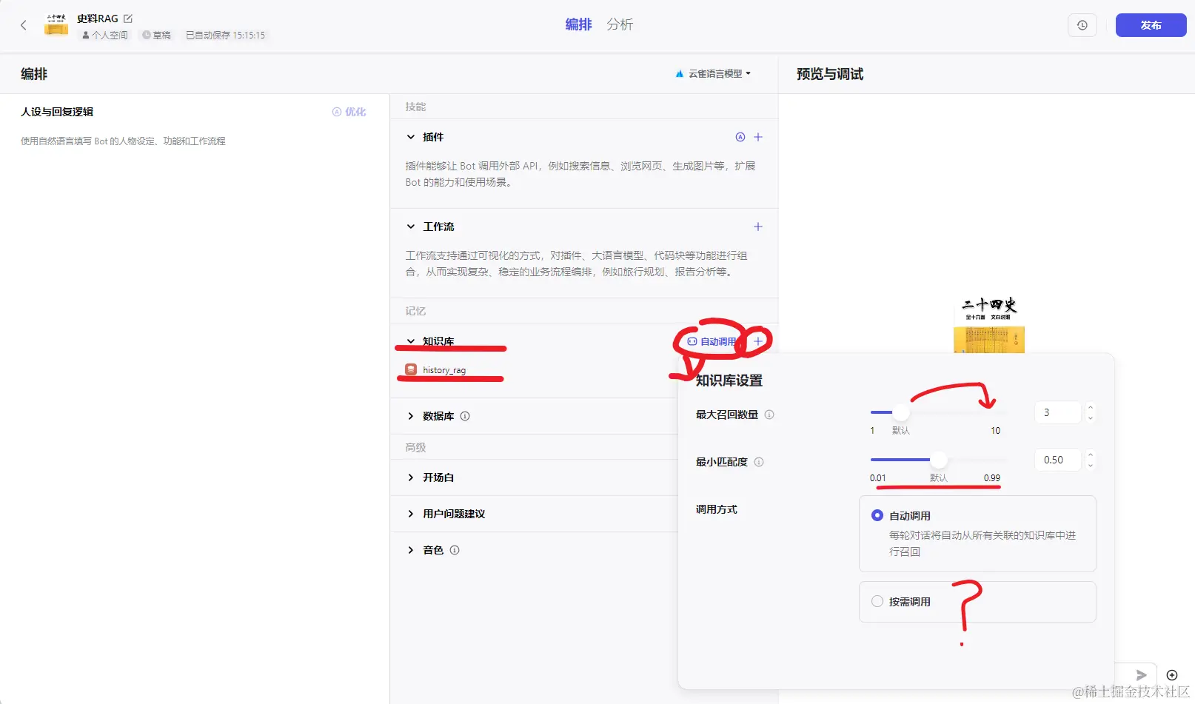Add a plugin with the 插件 plus icon

[758, 137]
